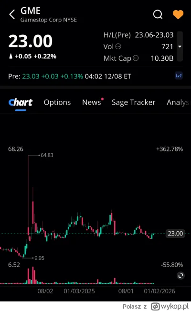Tap the volume value 721
This screenshot has width=191, height=311.
tap(167, 47)
